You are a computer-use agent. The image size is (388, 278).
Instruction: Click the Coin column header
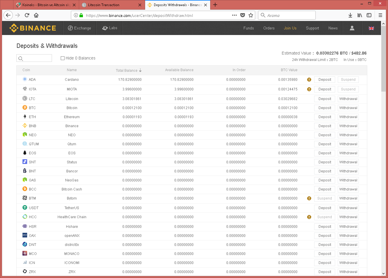pyautogui.click(x=26, y=70)
